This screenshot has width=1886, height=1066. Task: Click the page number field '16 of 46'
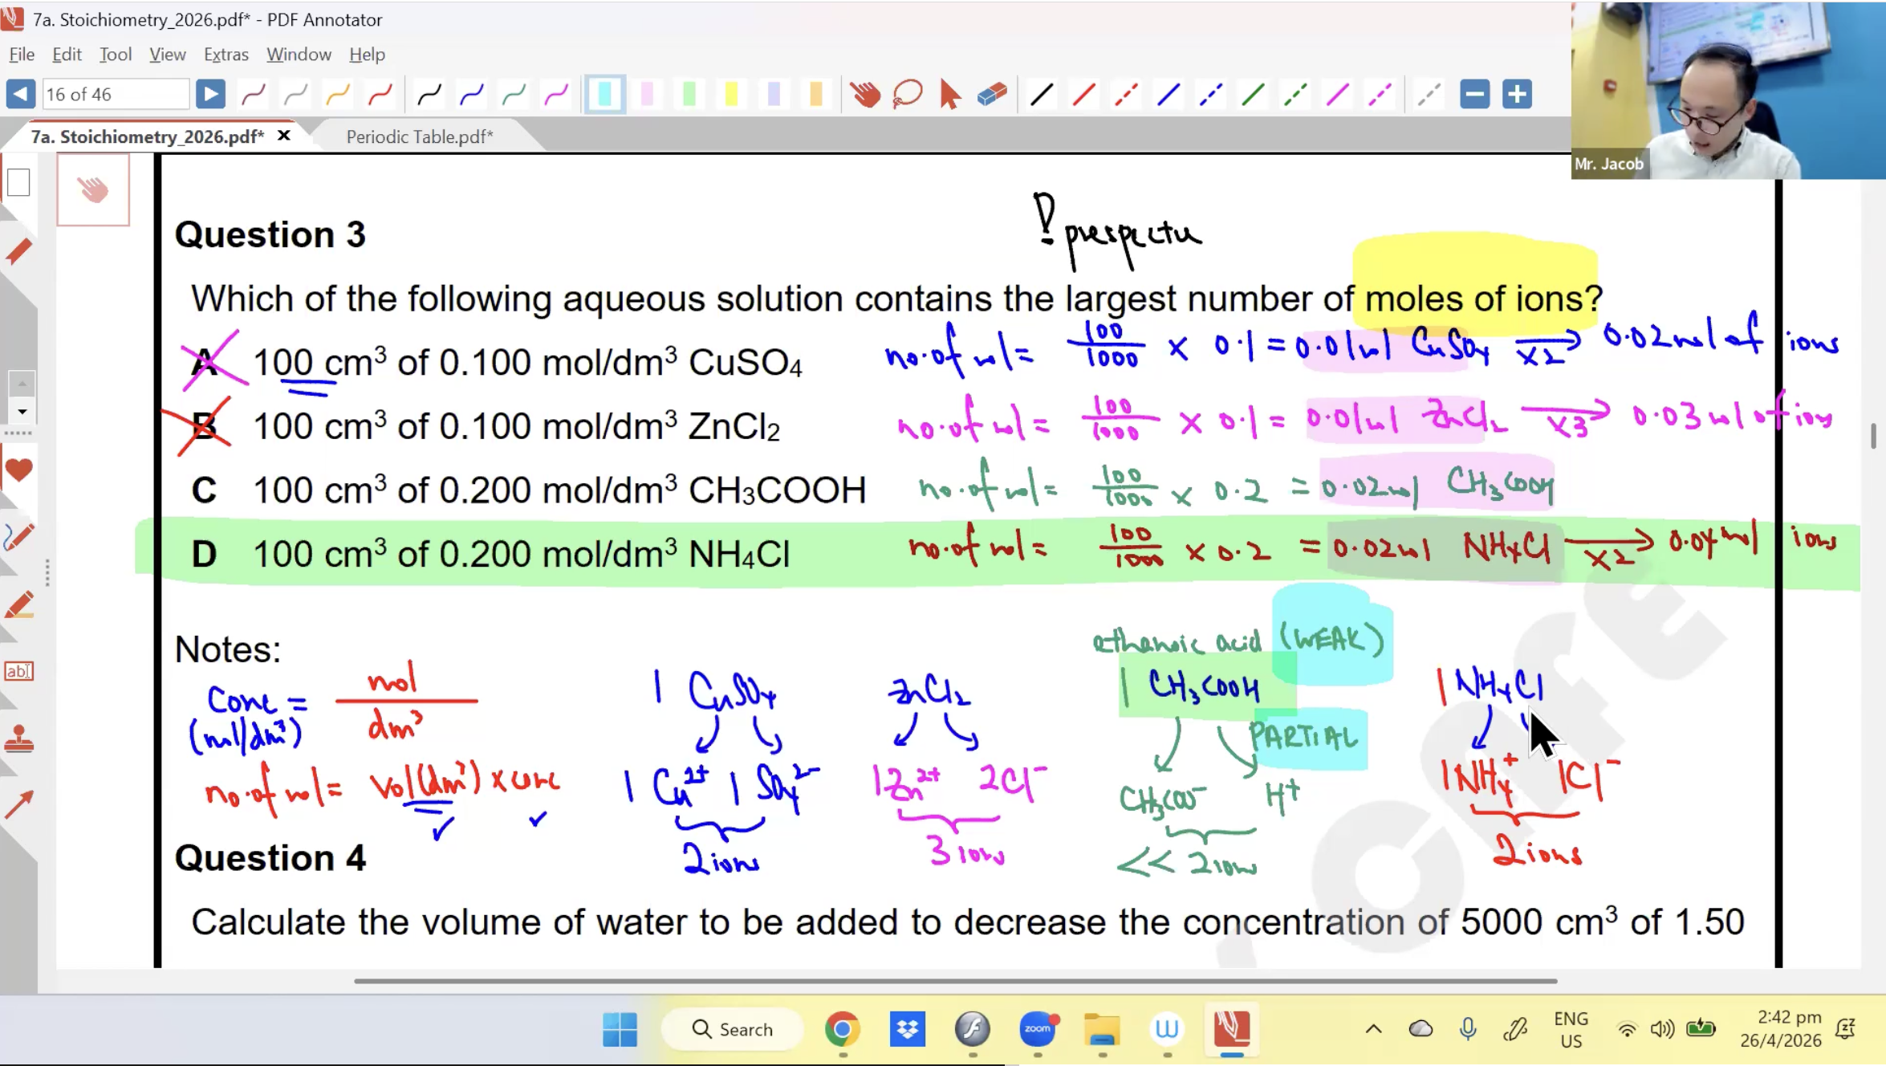coord(115,94)
